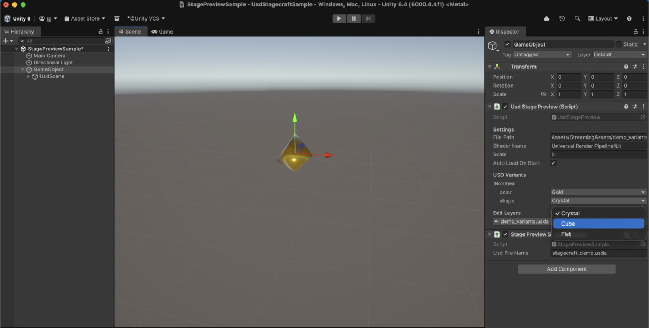Screen dimensions: 649x328
Task: Click the Position X field
Action: (x=569, y=77)
